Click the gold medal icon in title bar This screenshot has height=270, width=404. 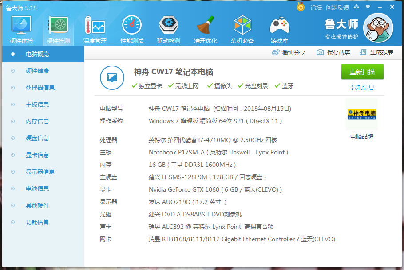301,7
